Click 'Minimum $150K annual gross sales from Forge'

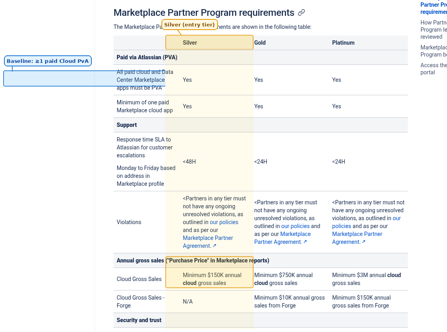361,302
